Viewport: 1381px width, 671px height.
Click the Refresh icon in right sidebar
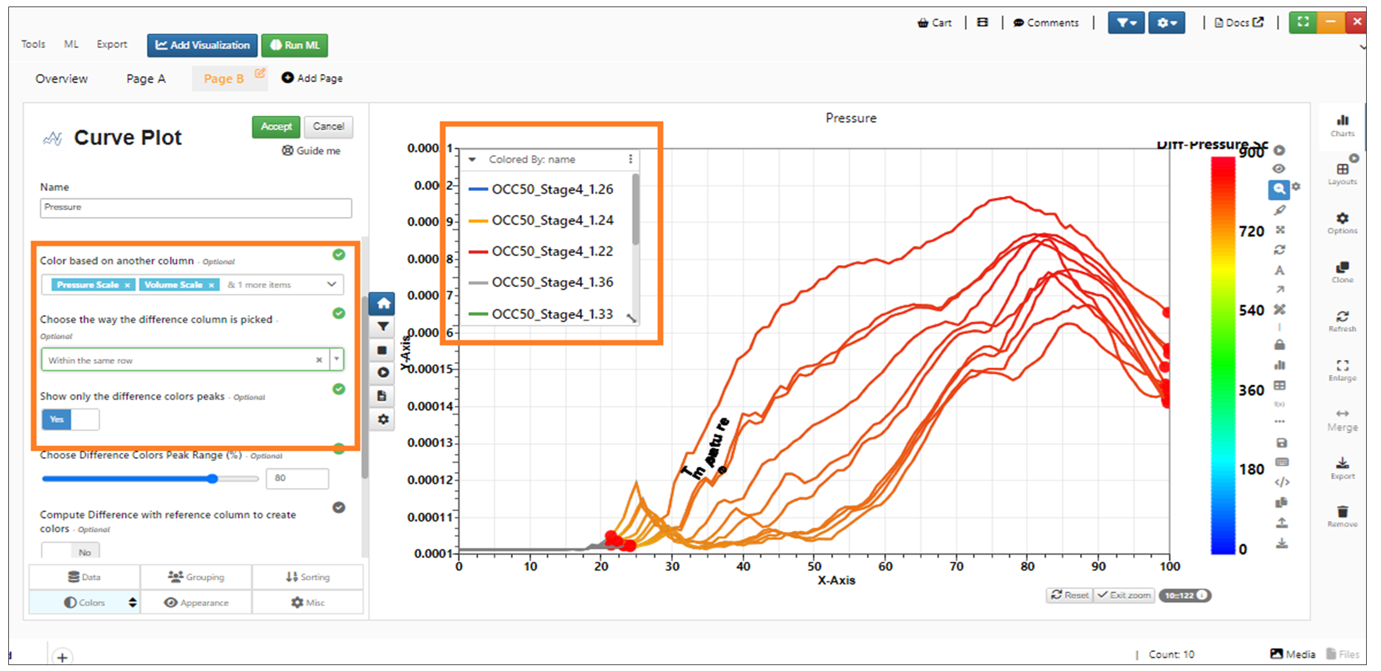1342,321
